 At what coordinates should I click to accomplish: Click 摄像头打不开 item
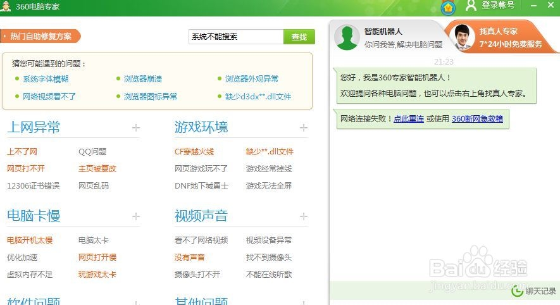click(197, 274)
